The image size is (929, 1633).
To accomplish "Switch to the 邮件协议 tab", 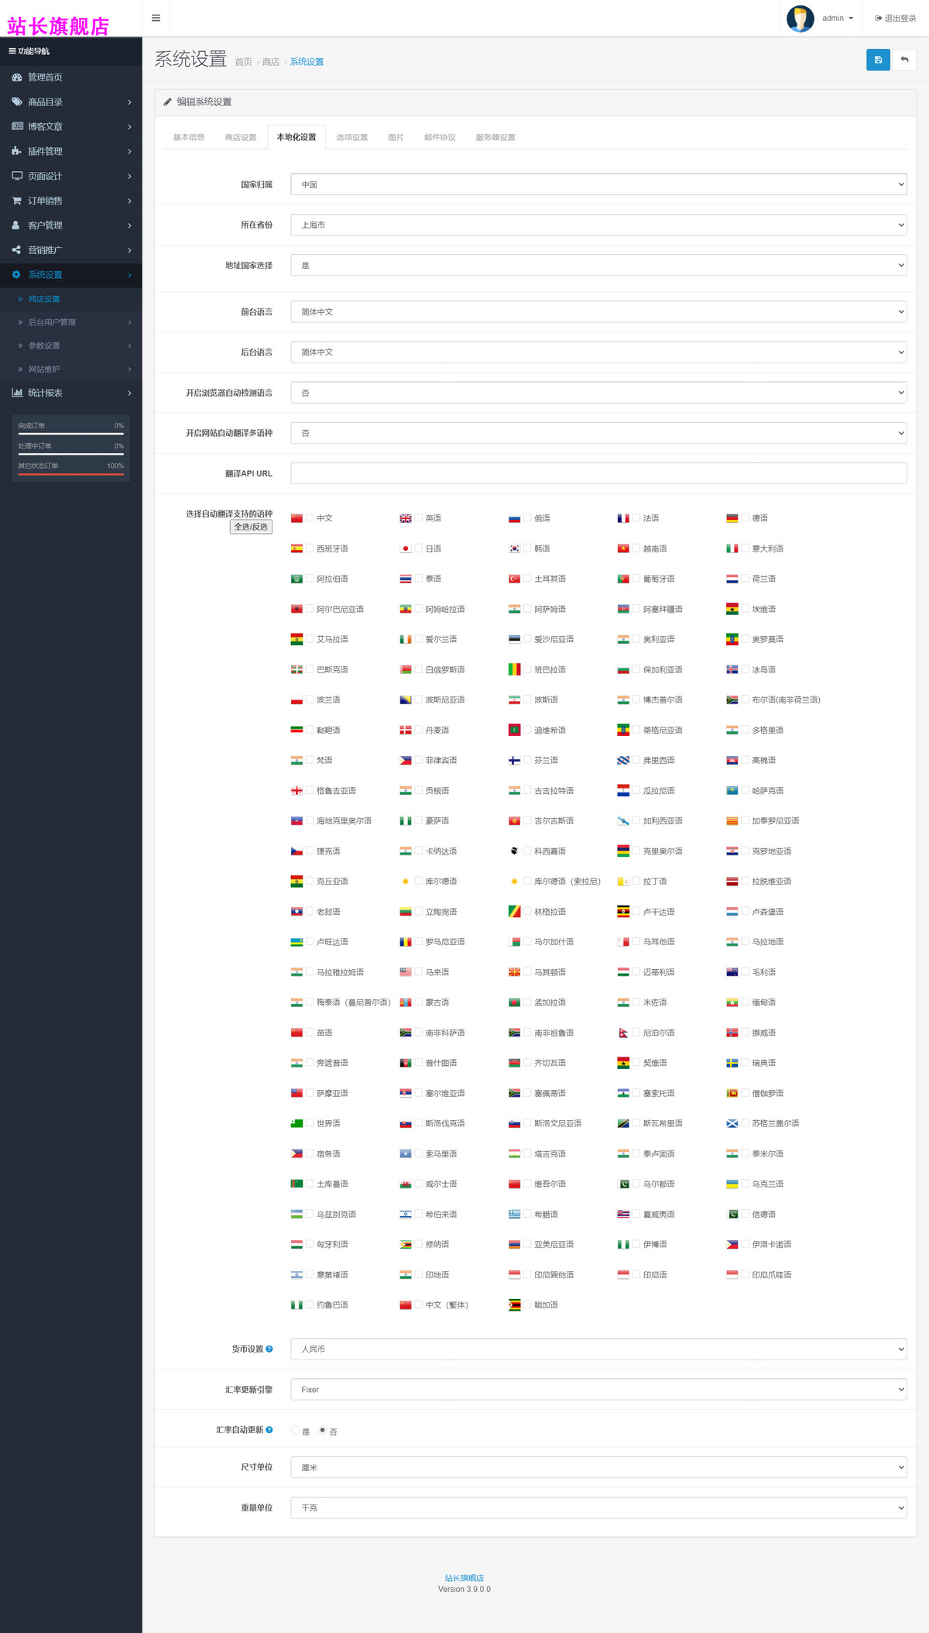I will click(440, 137).
